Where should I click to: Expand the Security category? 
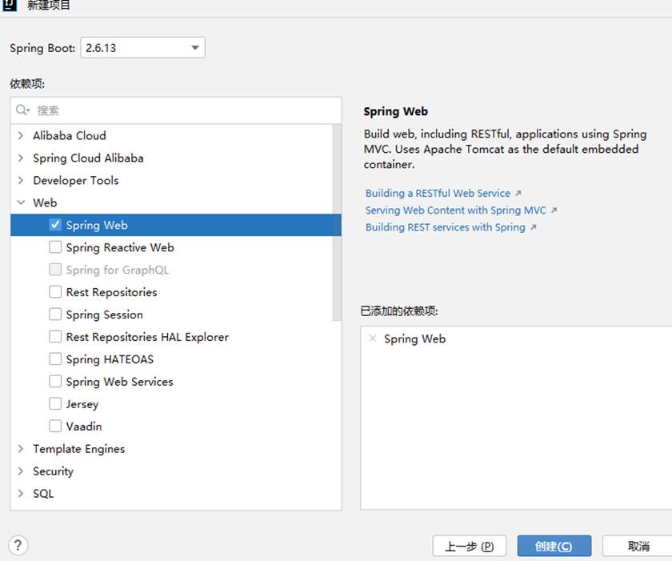pyautogui.click(x=21, y=471)
